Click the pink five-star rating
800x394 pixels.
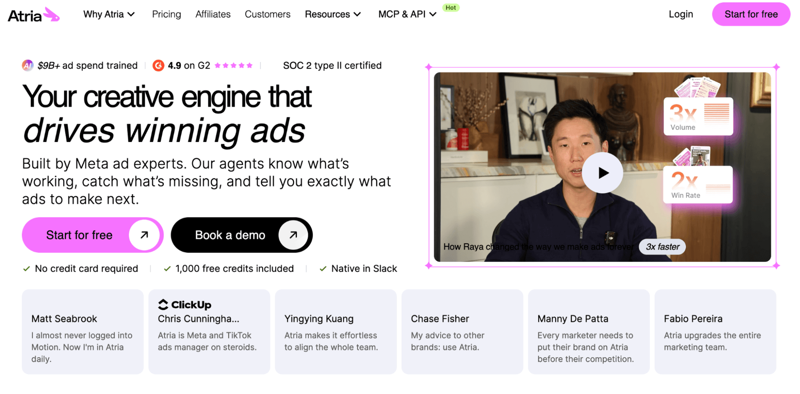click(233, 65)
